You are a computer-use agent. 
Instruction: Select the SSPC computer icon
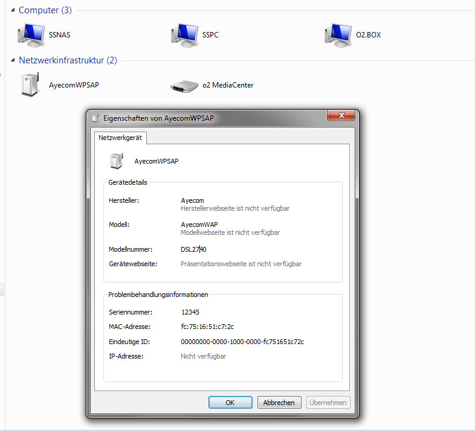click(x=185, y=35)
